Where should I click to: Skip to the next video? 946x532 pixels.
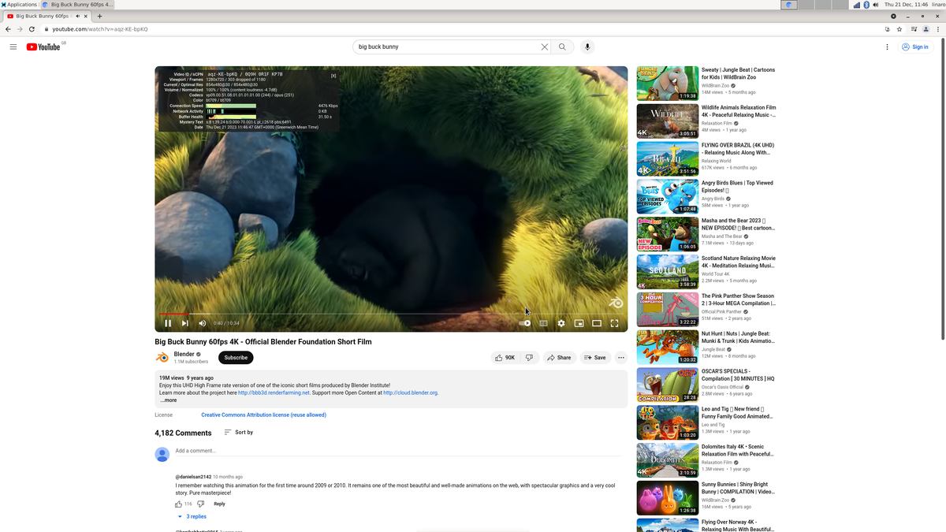(x=185, y=323)
